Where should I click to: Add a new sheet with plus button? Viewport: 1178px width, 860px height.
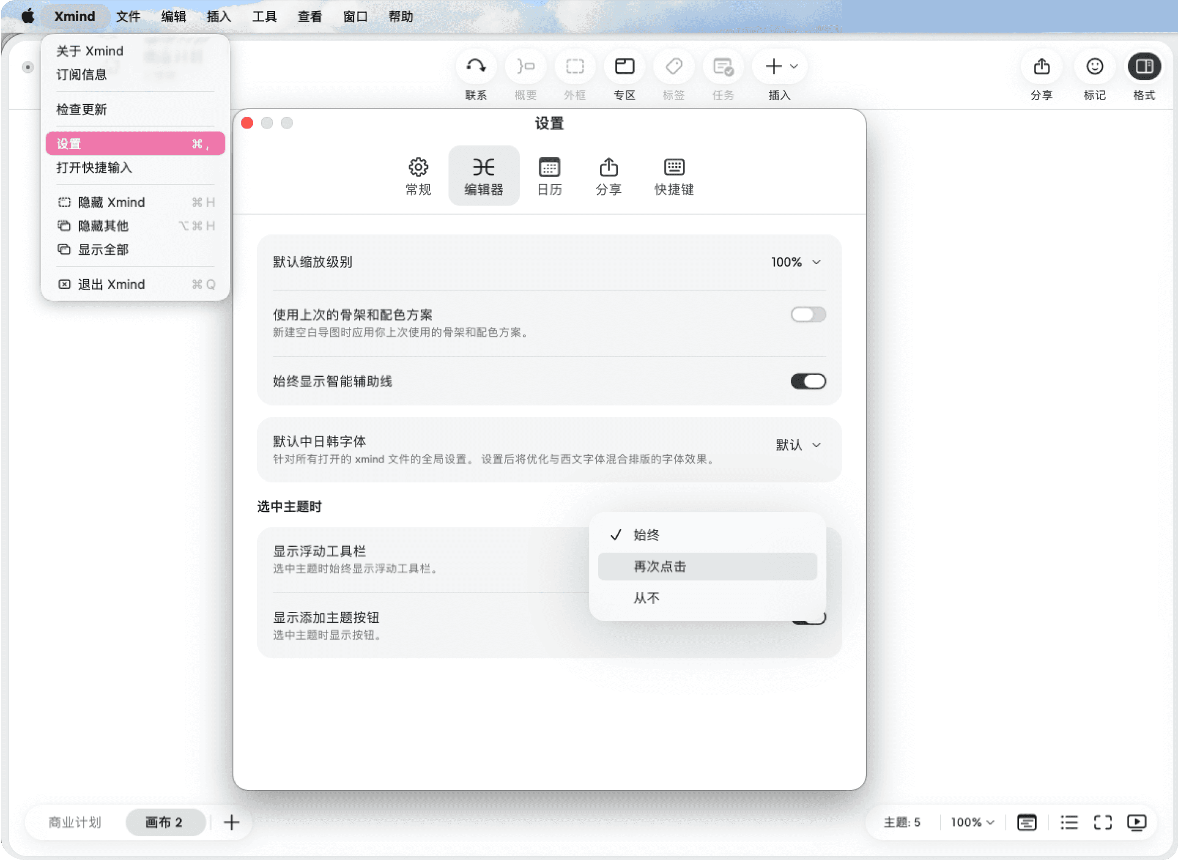232,822
